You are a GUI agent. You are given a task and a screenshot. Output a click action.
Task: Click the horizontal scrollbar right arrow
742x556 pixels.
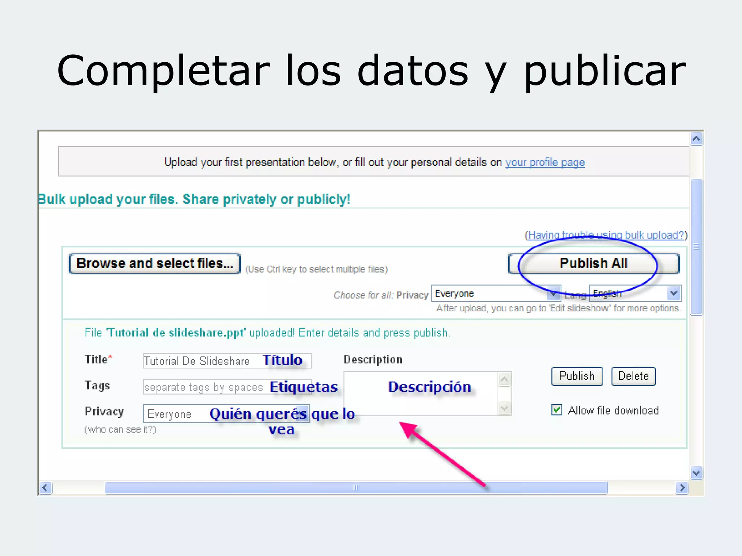pos(682,488)
